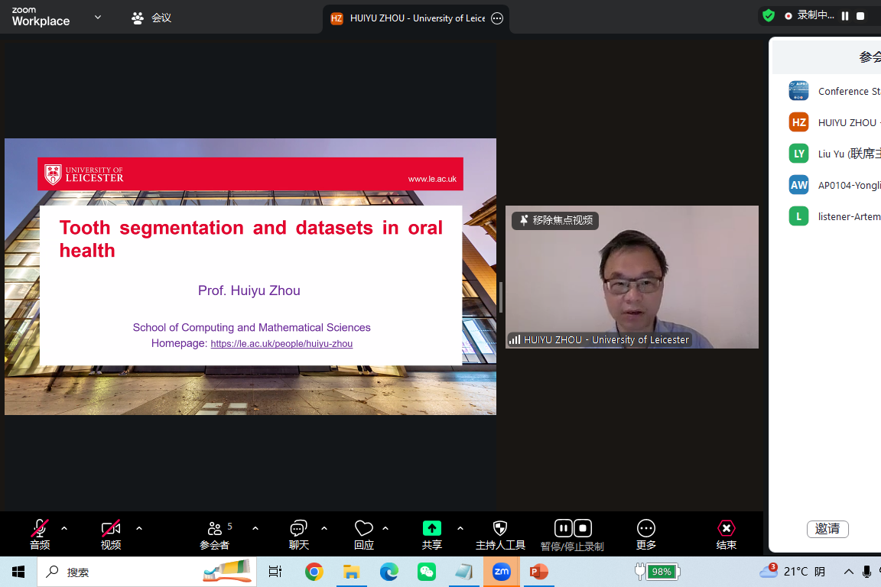
Task: Click the 邀请 invite button
Action: (x=827, y=529)
